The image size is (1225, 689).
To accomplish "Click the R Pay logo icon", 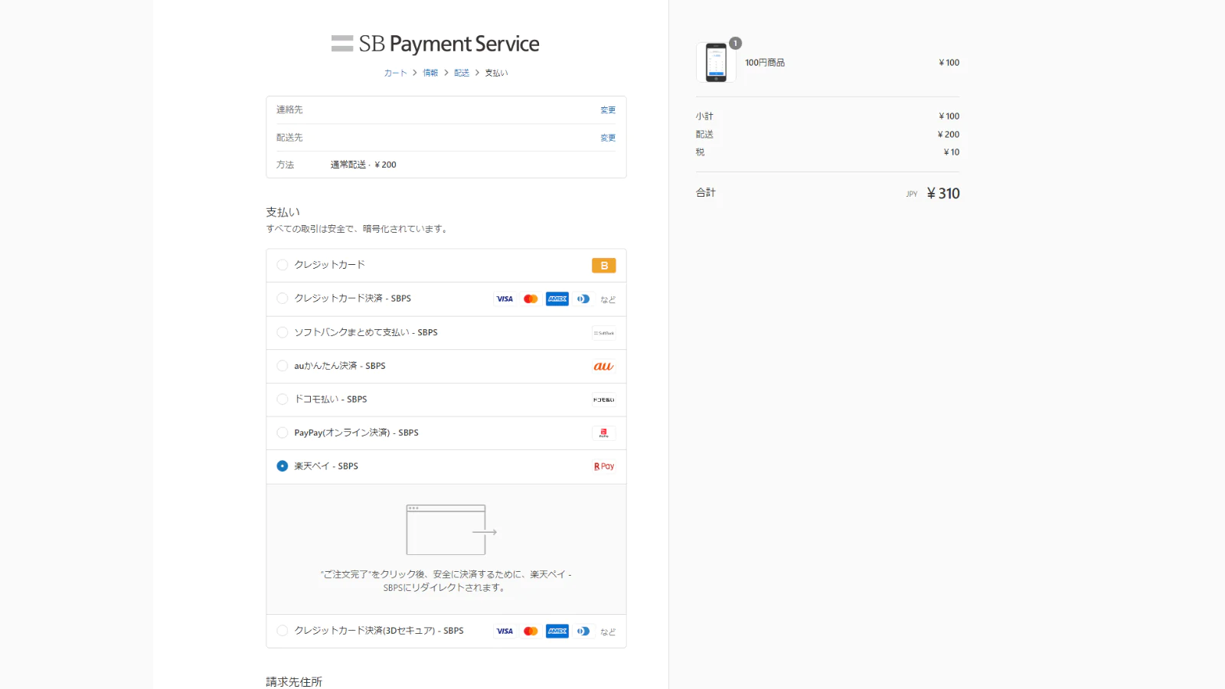I will (x=603, y=466).
